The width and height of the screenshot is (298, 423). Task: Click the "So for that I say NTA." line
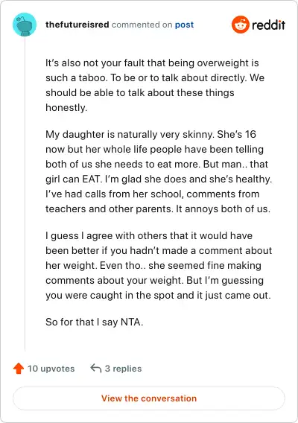94,322
